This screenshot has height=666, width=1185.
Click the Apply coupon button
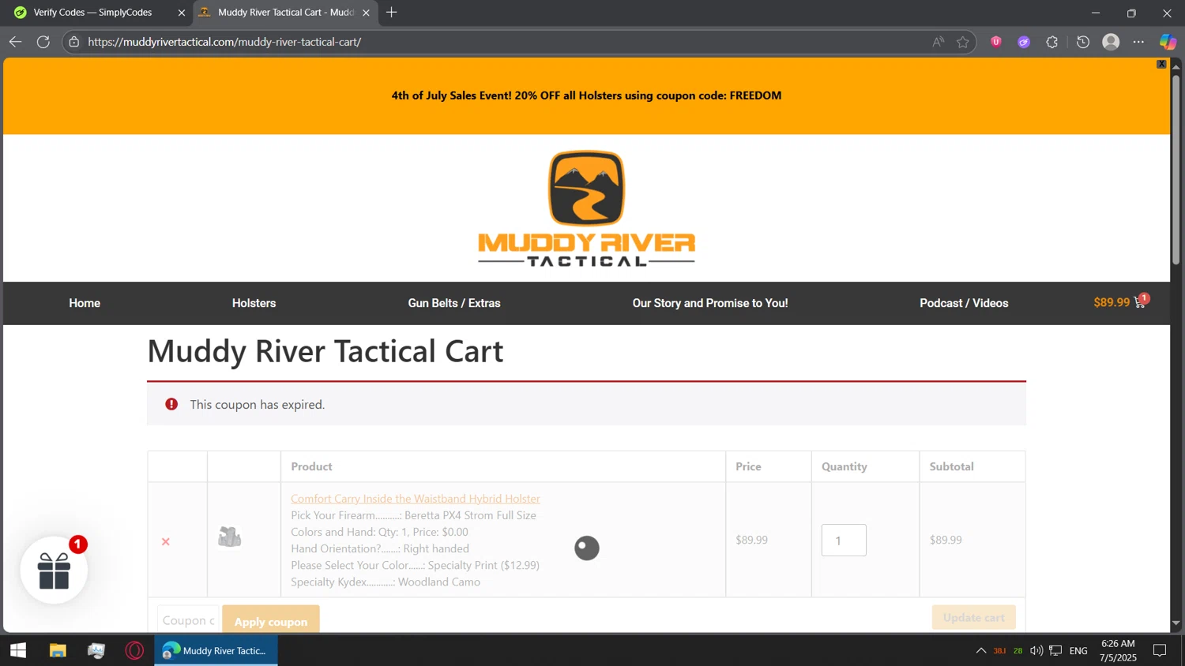[271, 620]
